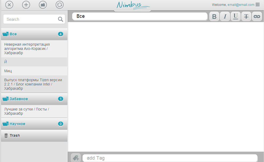Open the Trash section
This screenshot has width=264, height=162.
(34, 135)
